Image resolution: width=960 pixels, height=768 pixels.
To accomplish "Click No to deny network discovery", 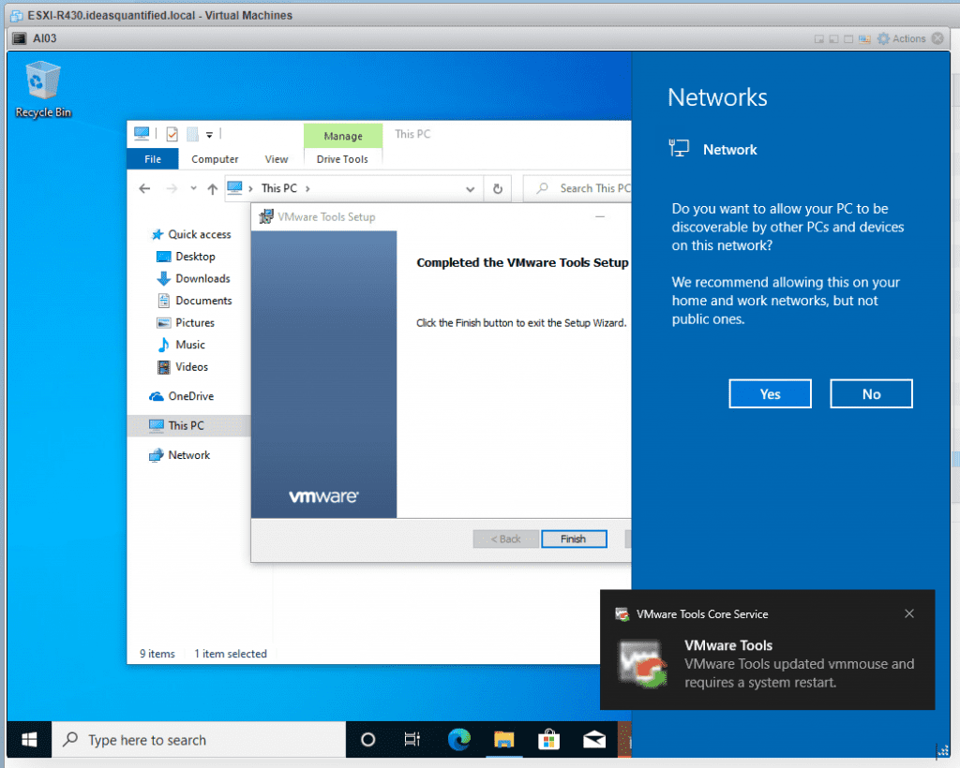I will coord(871,393).
